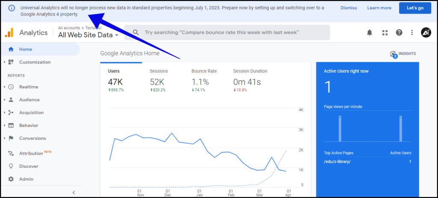Open the Discover menu item
Viewport: 438px width, 198px height.
[x=29, y=166]
